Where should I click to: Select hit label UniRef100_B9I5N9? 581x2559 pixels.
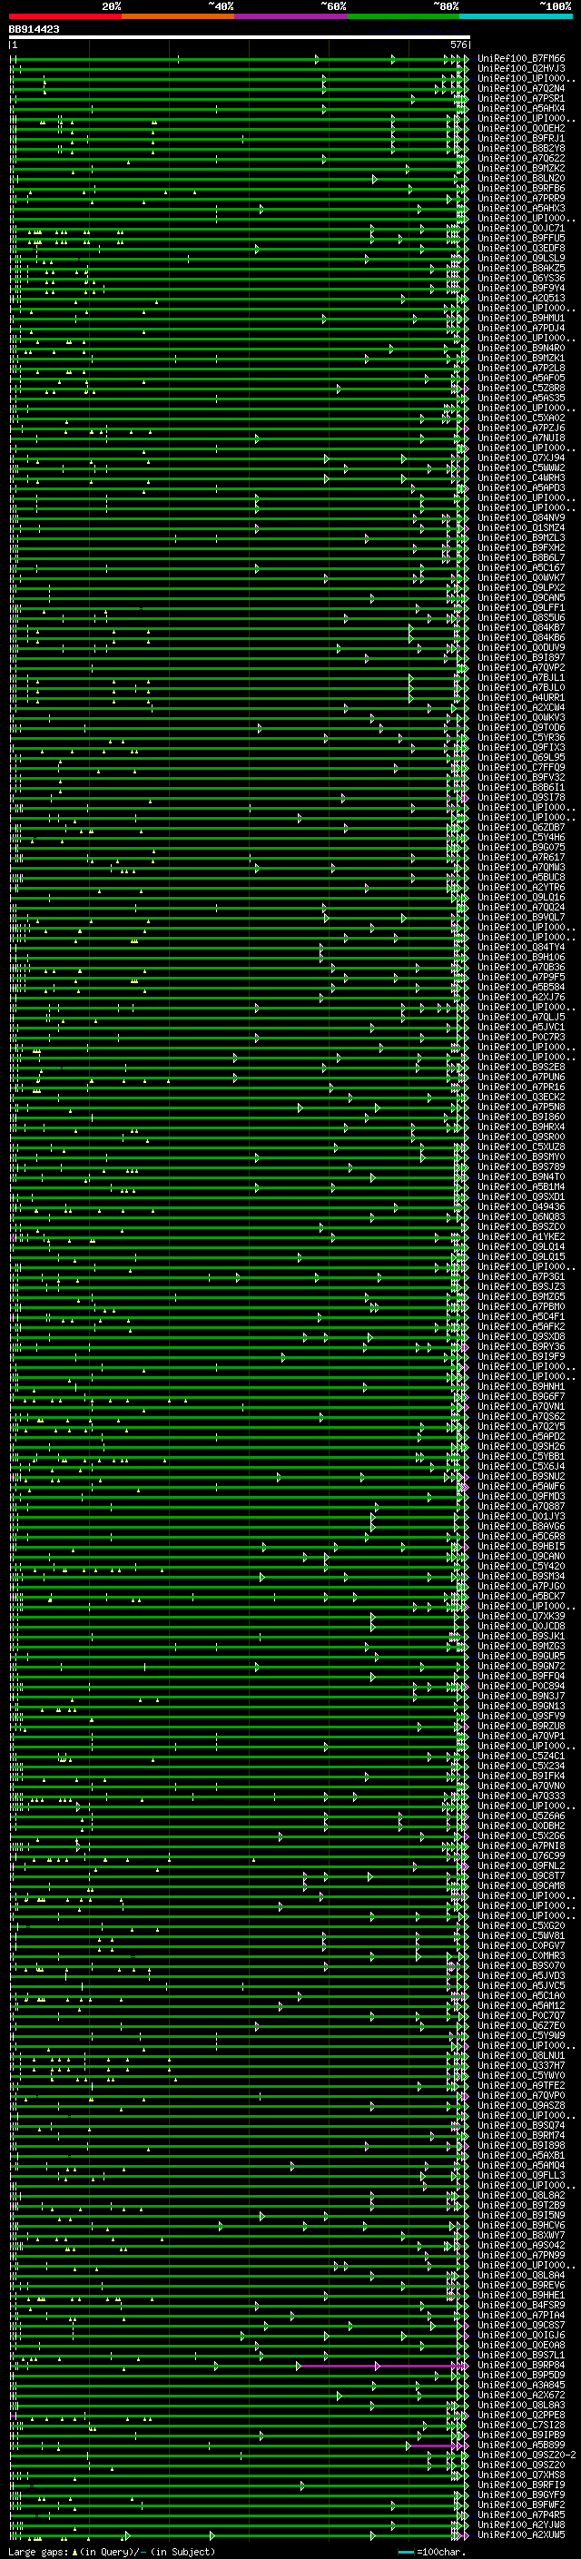click(x=520, y=2216)
